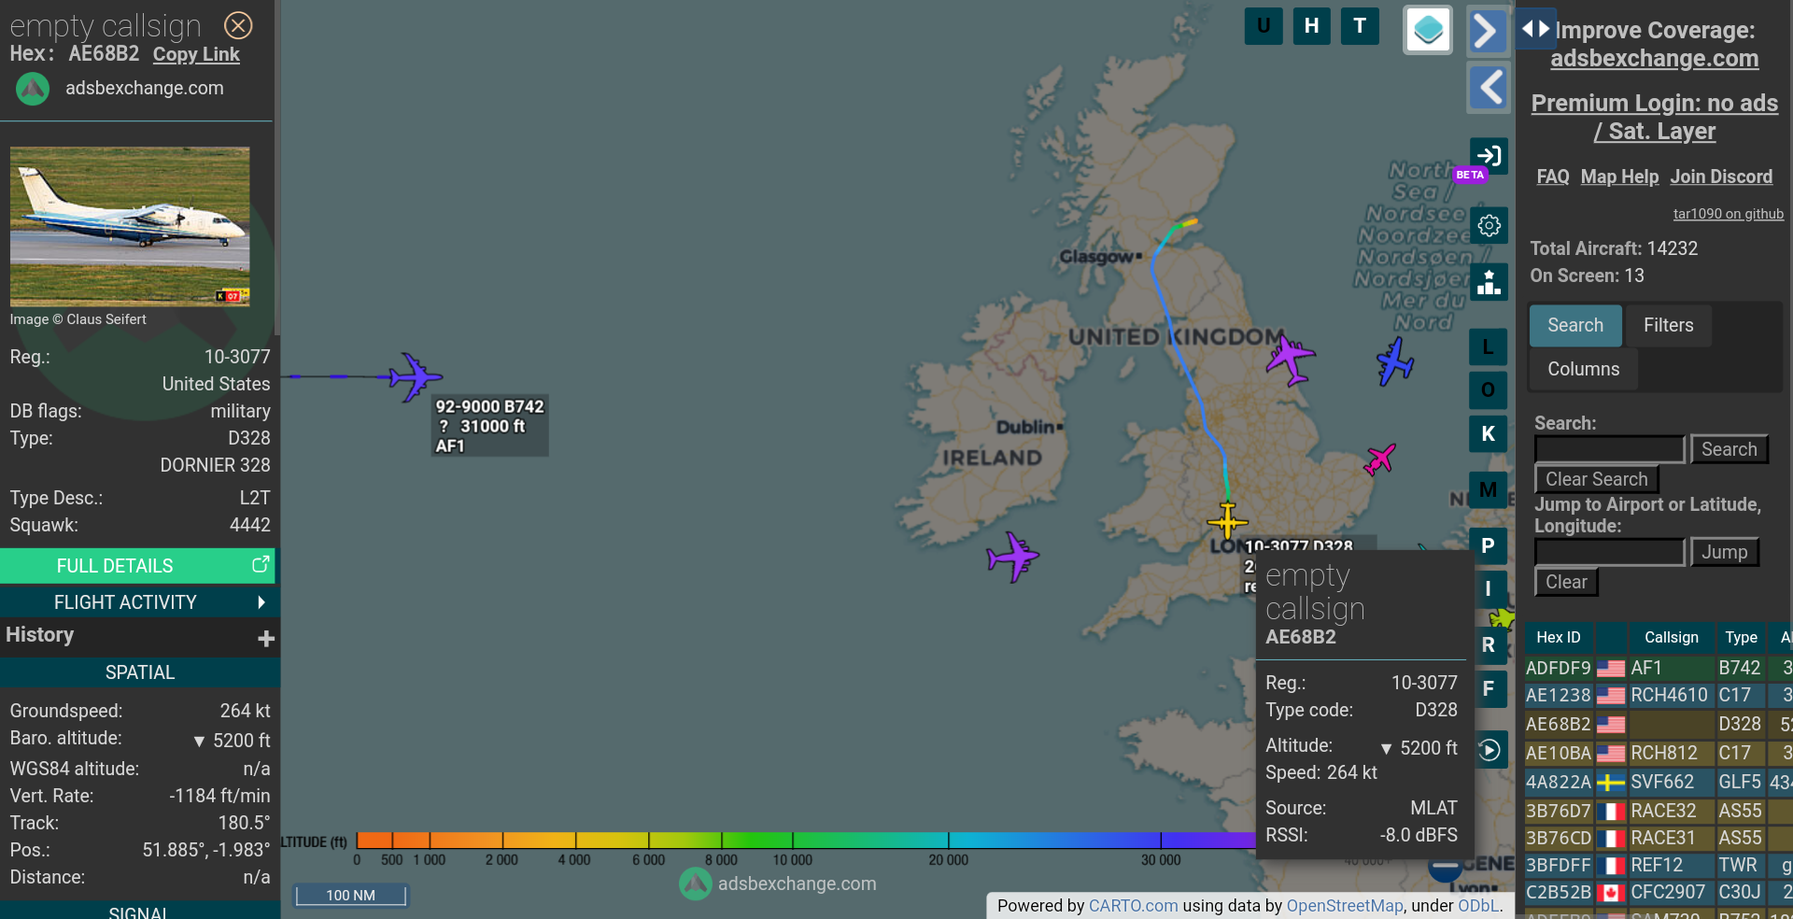Focus the Jump to Airport input field

[x=1610, y=552]
